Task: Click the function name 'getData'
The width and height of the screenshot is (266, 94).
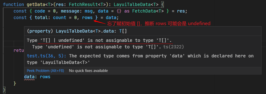Action: [x=36, y=5]
